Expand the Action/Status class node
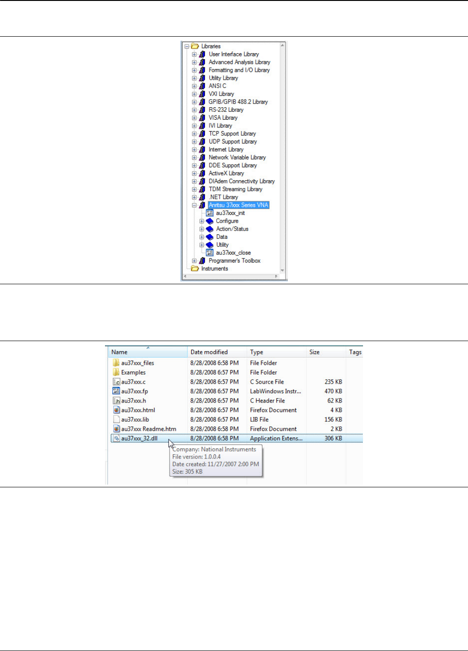 pyautogui.click(x=202, y=229)
